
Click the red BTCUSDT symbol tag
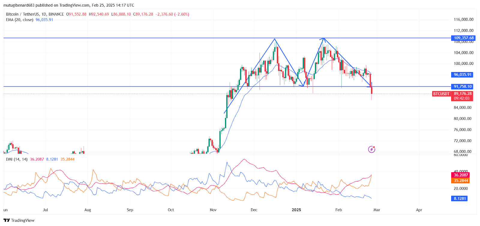pyautogui.click(x=441, y=94)
